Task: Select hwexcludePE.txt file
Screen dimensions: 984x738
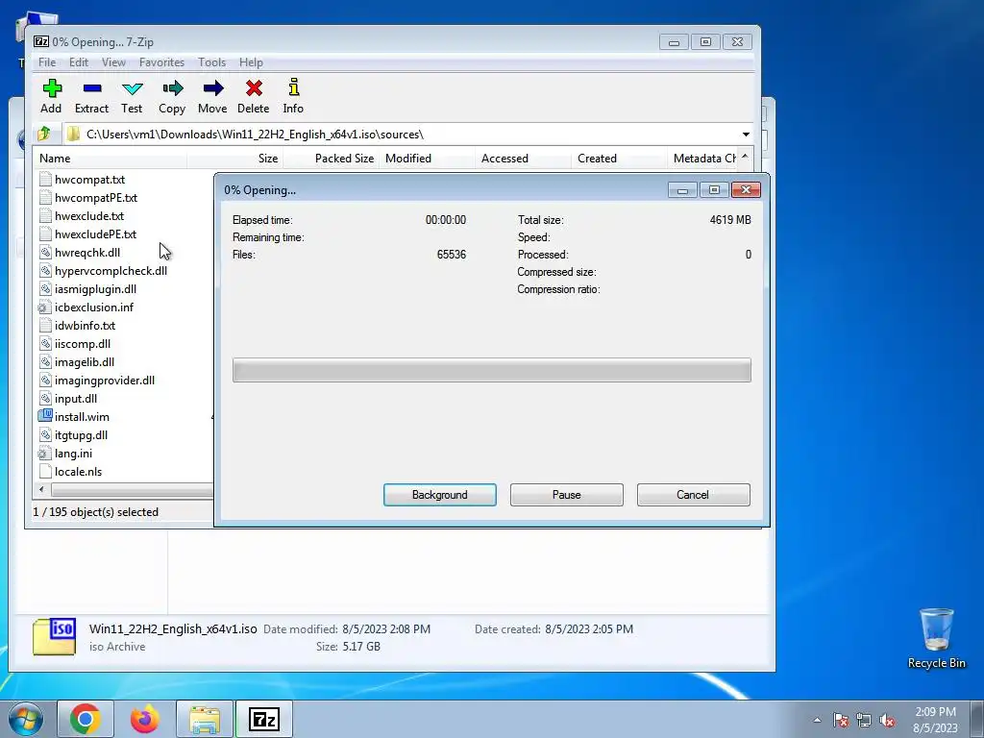Action: (95, 234)
